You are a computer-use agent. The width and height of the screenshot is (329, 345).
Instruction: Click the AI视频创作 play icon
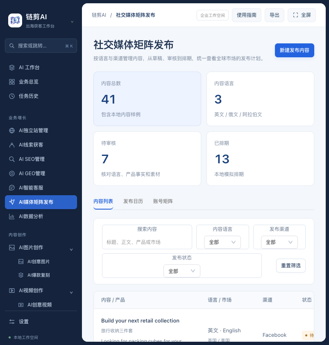12,291
